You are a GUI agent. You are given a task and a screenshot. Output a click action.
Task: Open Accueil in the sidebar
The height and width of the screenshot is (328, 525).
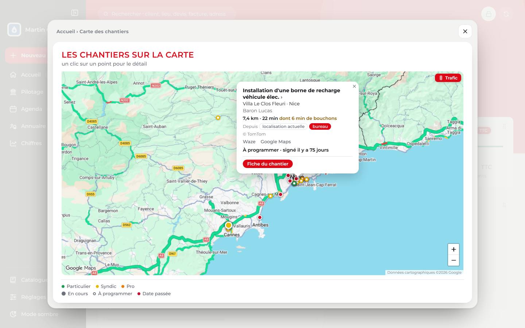[x=26, y=75]
